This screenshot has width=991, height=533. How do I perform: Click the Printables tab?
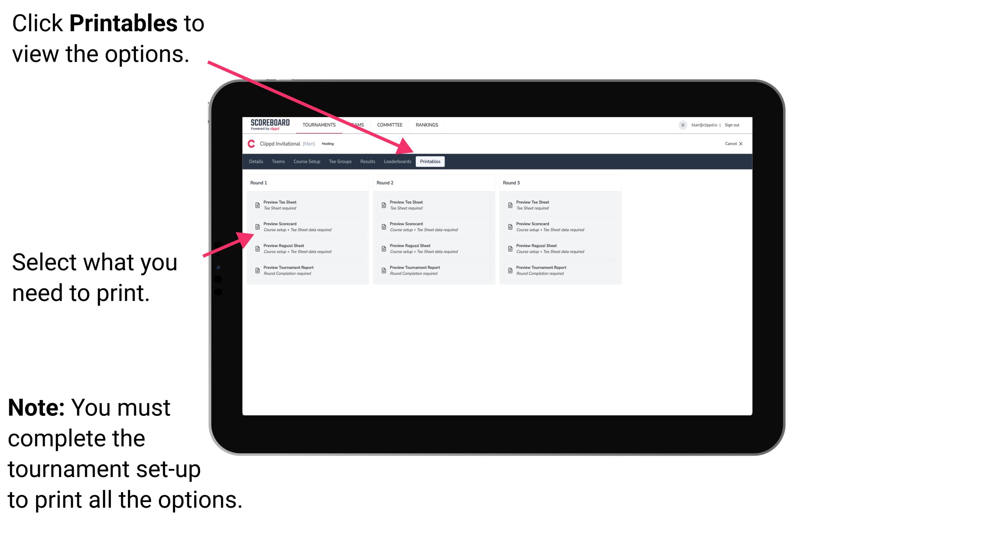pos(429,162)
